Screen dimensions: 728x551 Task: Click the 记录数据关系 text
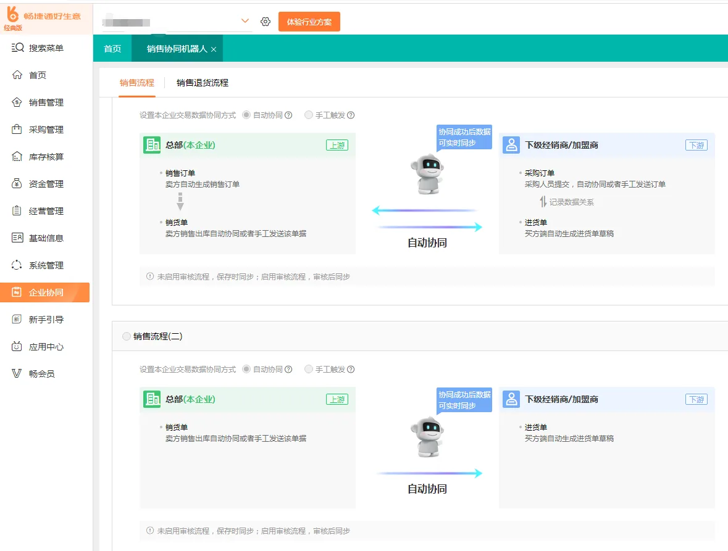[x=572, y=202]
